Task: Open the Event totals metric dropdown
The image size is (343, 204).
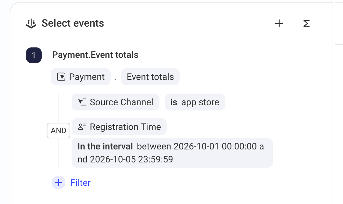Action: [150, 77]
